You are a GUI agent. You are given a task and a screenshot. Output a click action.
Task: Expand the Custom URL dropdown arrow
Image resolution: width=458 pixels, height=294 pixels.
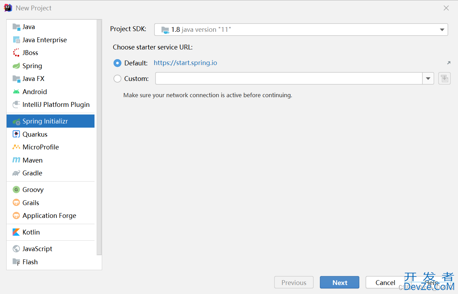[428, 79]
